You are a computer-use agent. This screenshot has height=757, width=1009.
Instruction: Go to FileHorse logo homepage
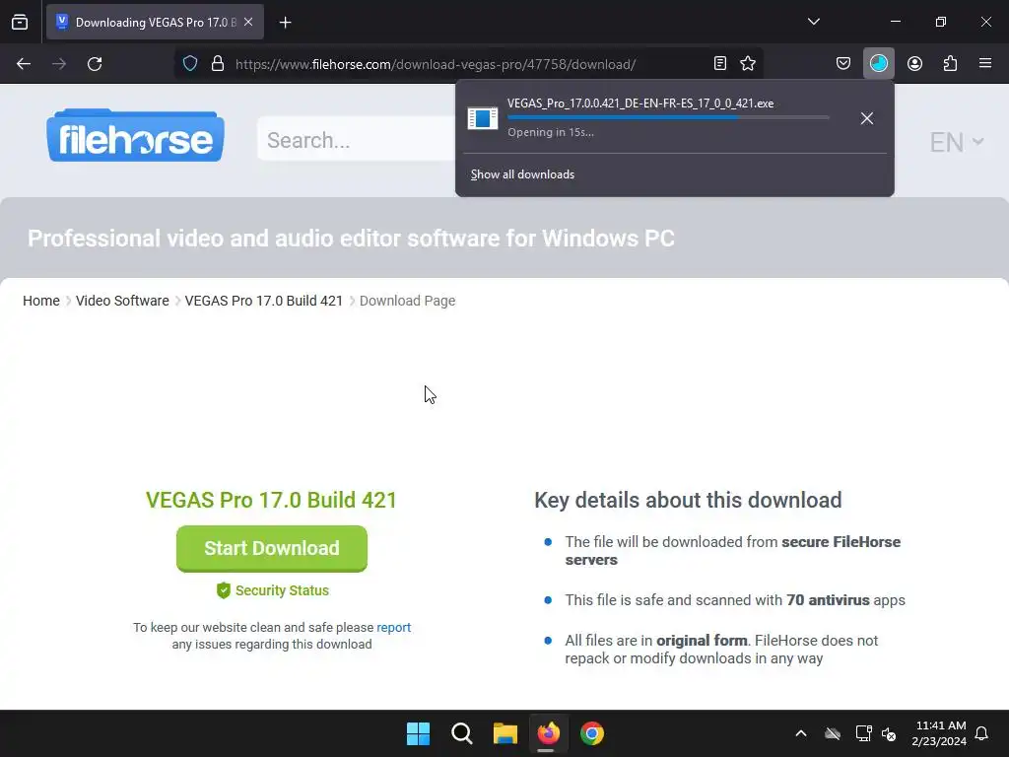click(x=135, y=135)
